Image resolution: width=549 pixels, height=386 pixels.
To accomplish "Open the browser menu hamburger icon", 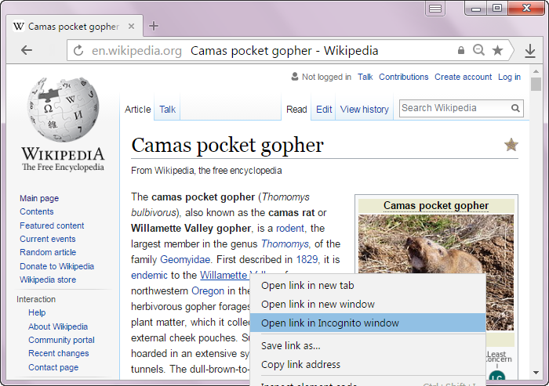I will pyautogui.click(x=435, y=9).
